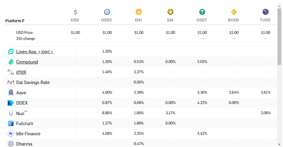Click Aave's 2.39% DAI rate
283x147 pixels.
pos(139,92)
